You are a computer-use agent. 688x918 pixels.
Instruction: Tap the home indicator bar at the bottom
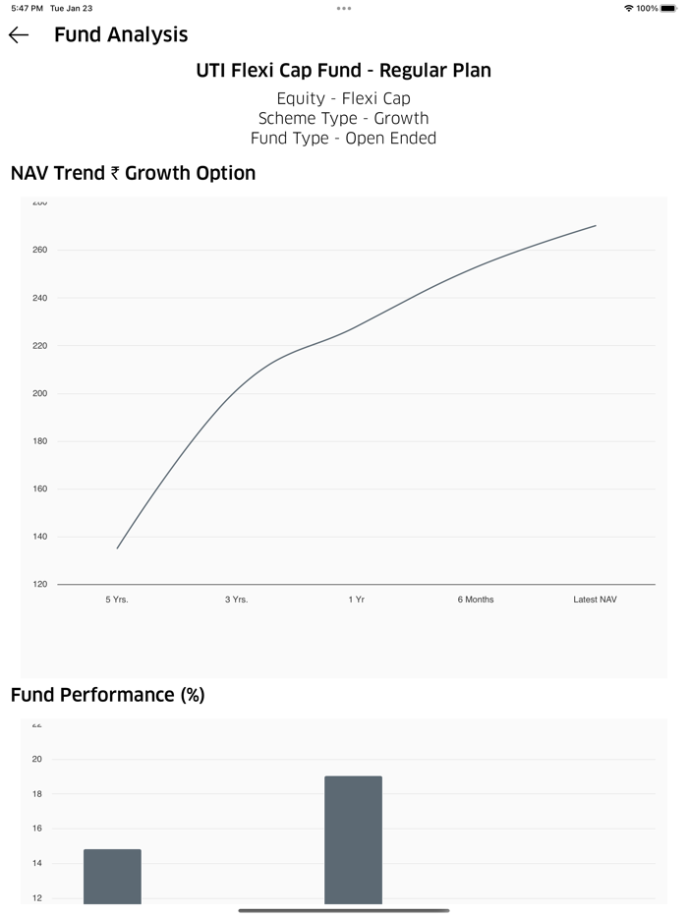[344, 909]
